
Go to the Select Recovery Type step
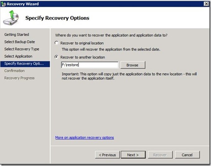pos(22,49)
